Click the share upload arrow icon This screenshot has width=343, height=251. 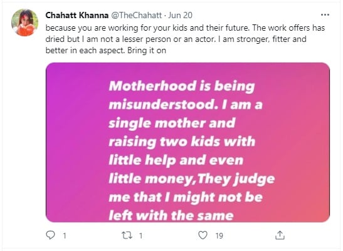pyautogui.click(x=280, y=235)
